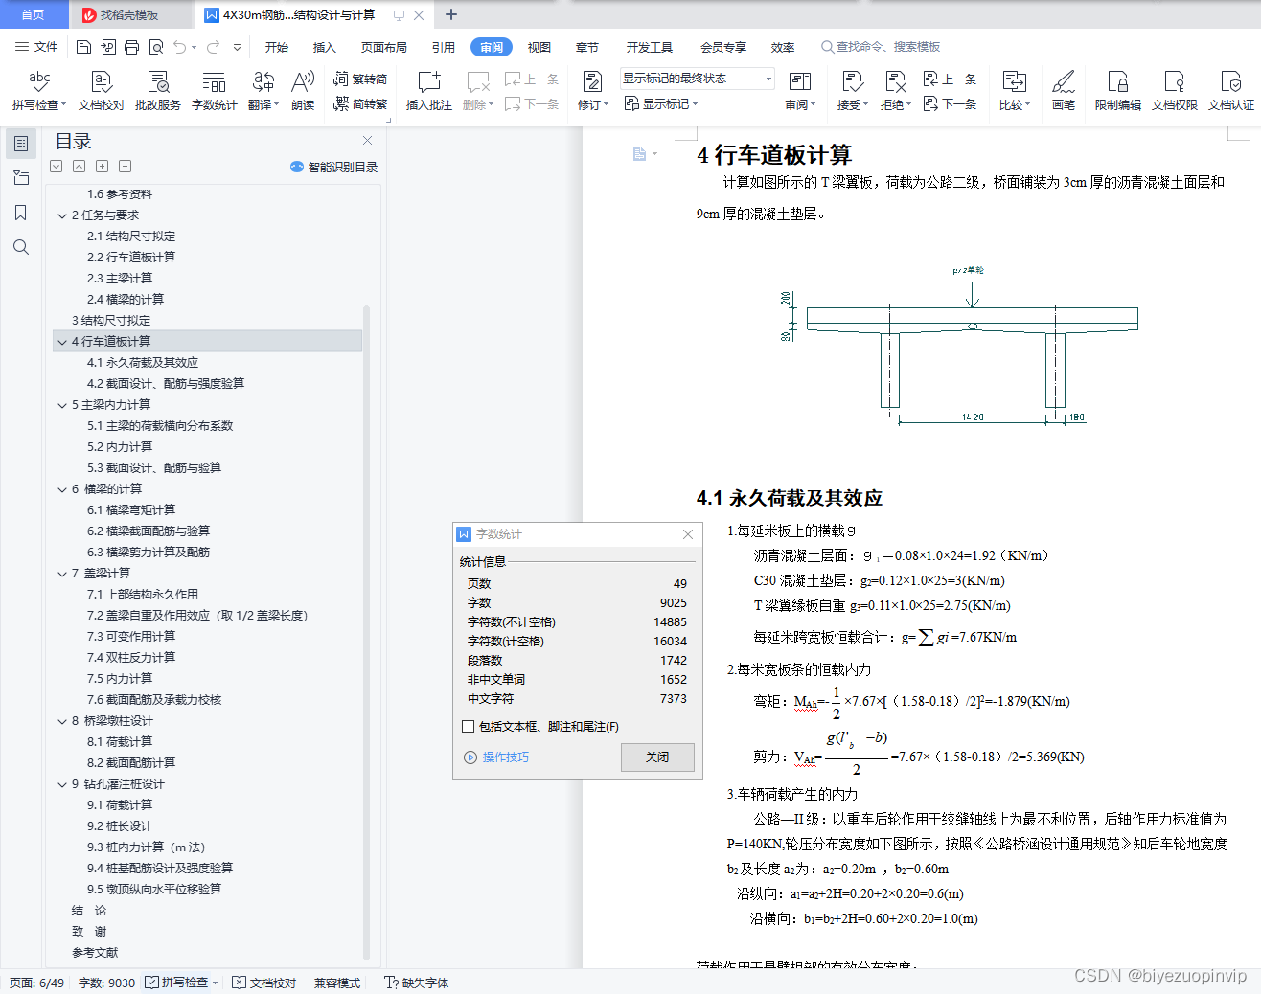Open the chapter navigation icon in left sidebar

tap(21, 178)
